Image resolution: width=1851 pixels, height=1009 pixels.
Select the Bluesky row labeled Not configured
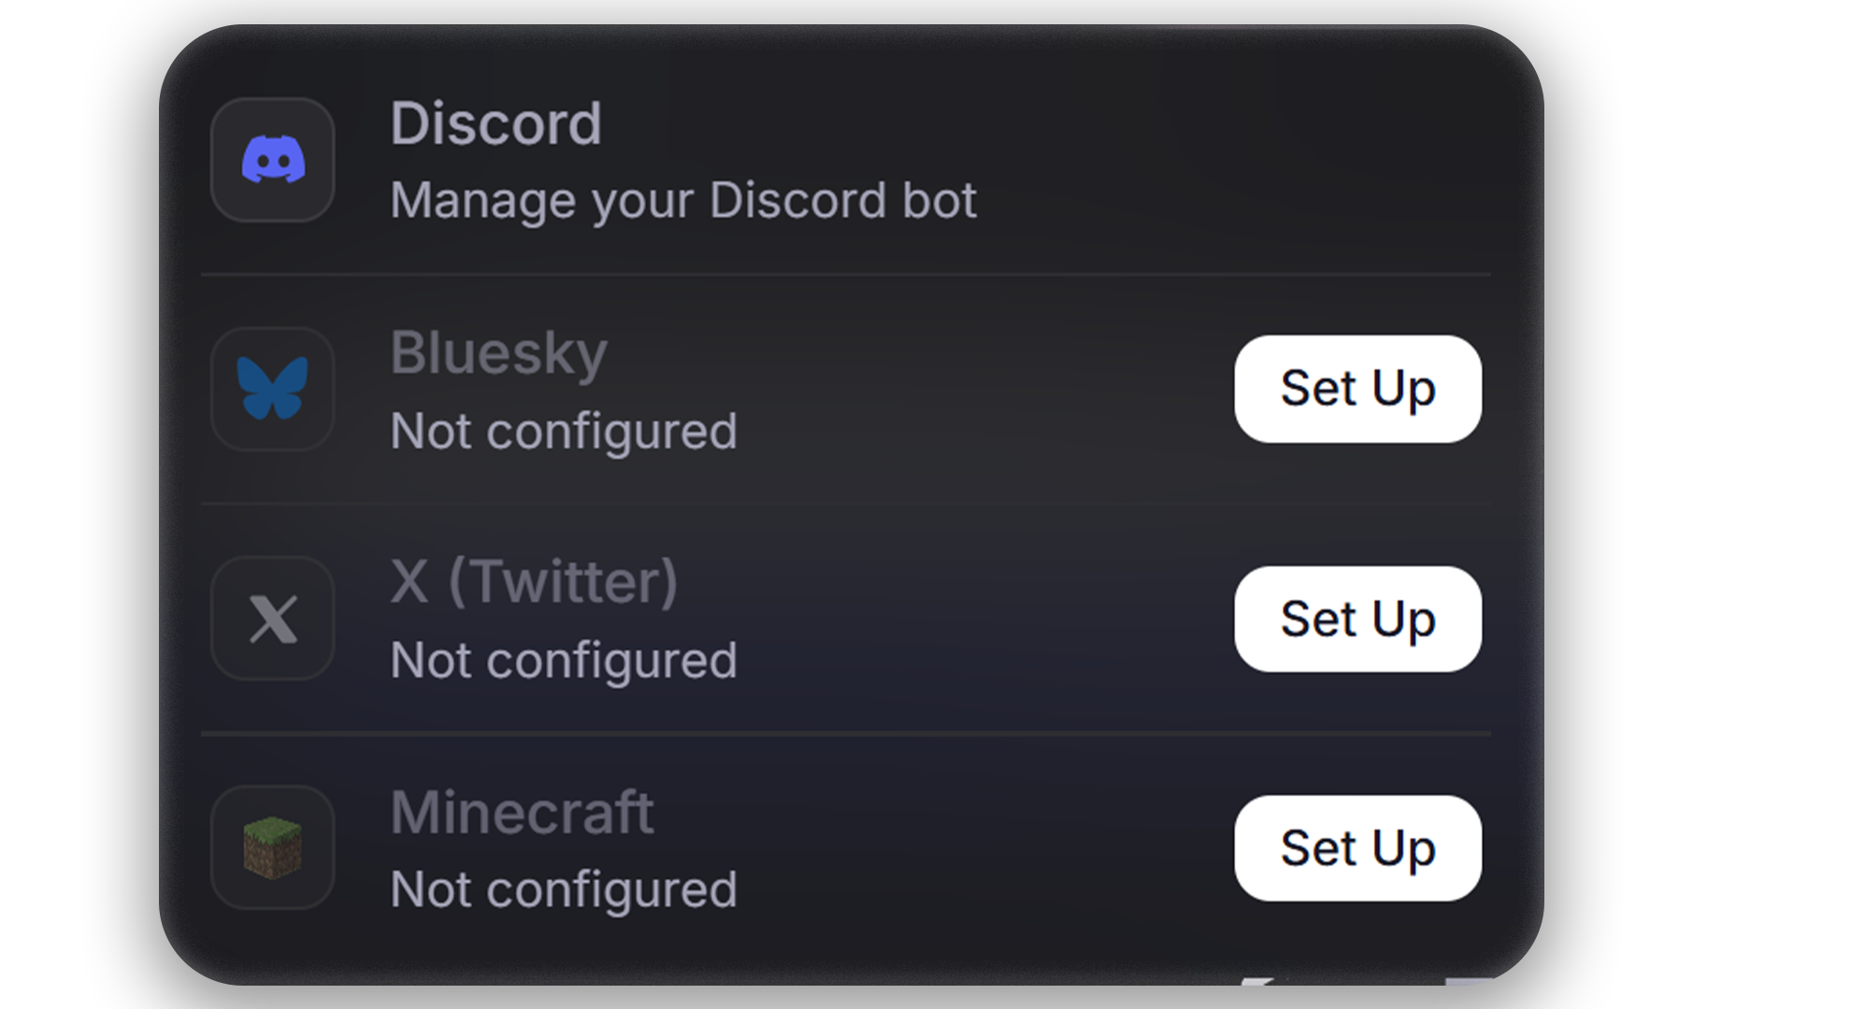[565, 430]
